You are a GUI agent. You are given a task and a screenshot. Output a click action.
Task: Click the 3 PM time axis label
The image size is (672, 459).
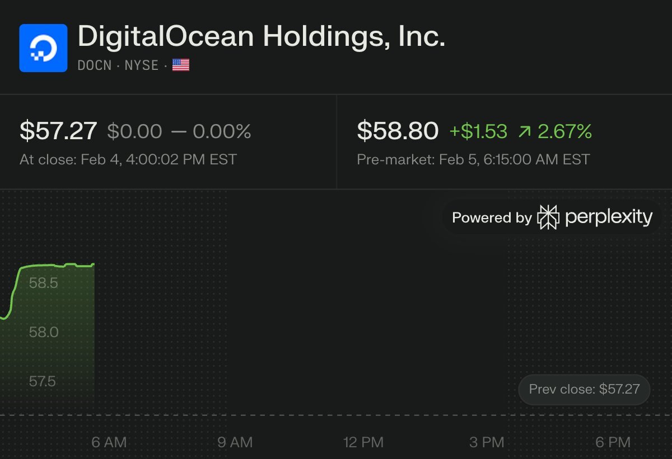[487, 442]
